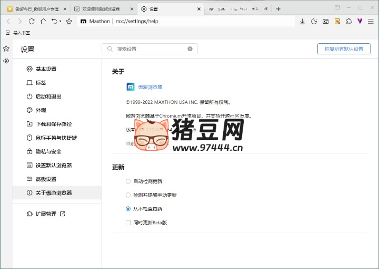Select 检测并提醒手动更新 radio option

click(x=128, y=195)
